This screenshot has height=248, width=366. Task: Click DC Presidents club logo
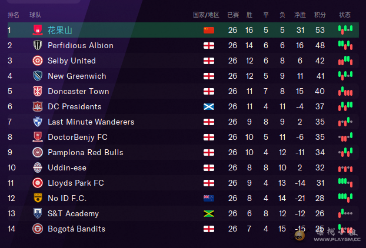38,106
